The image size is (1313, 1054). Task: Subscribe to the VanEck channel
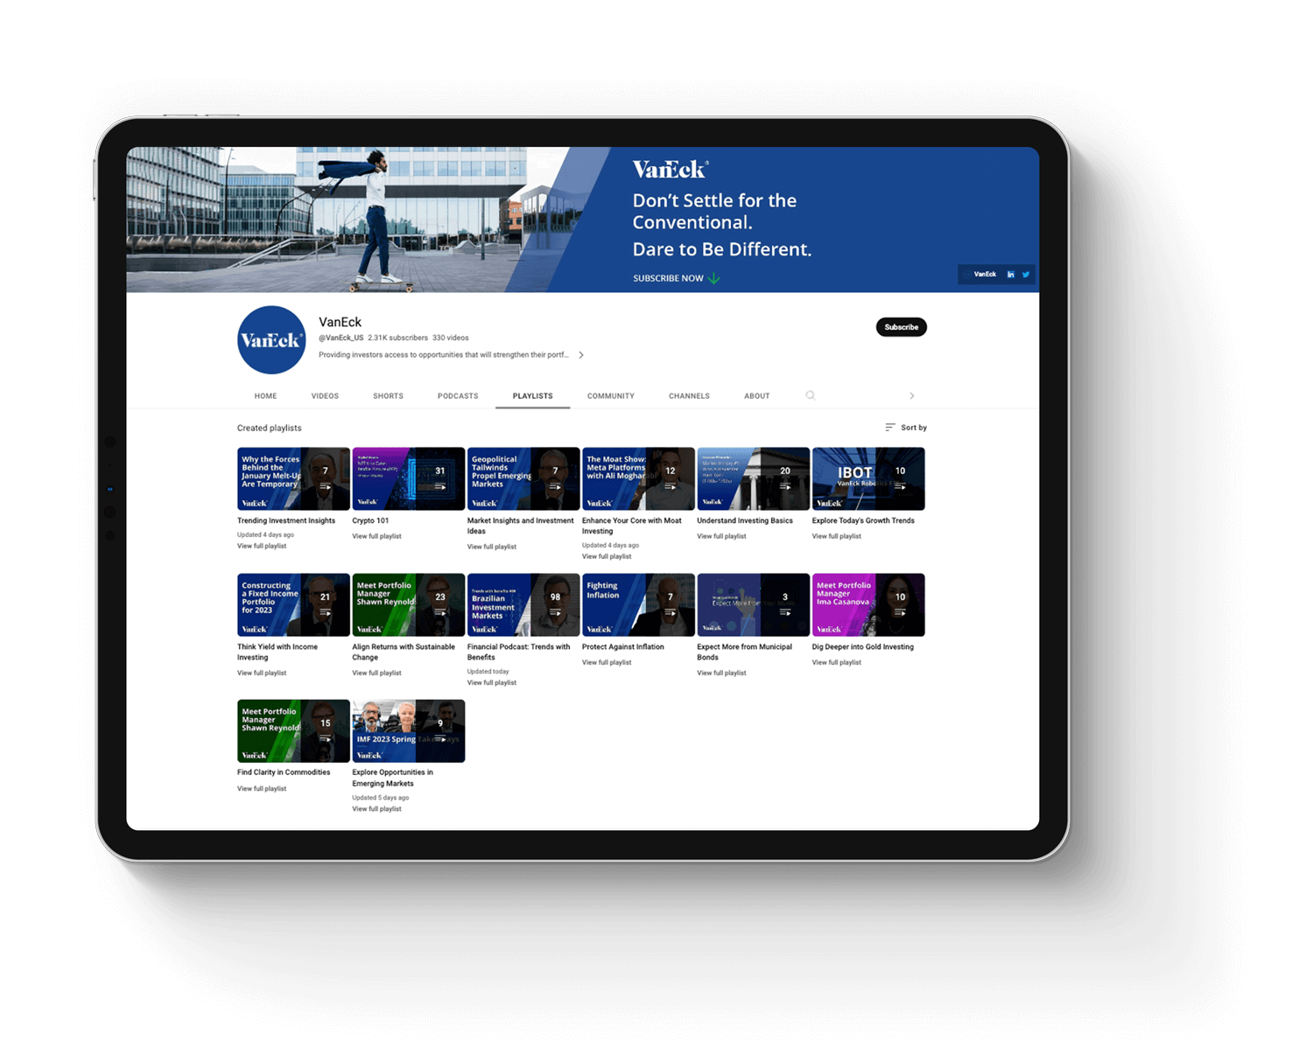point(901,327)
